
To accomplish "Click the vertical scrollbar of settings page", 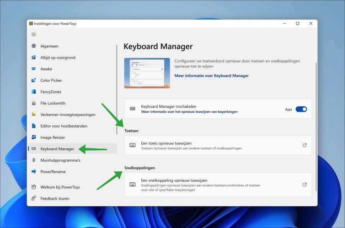I will [316, 126].
